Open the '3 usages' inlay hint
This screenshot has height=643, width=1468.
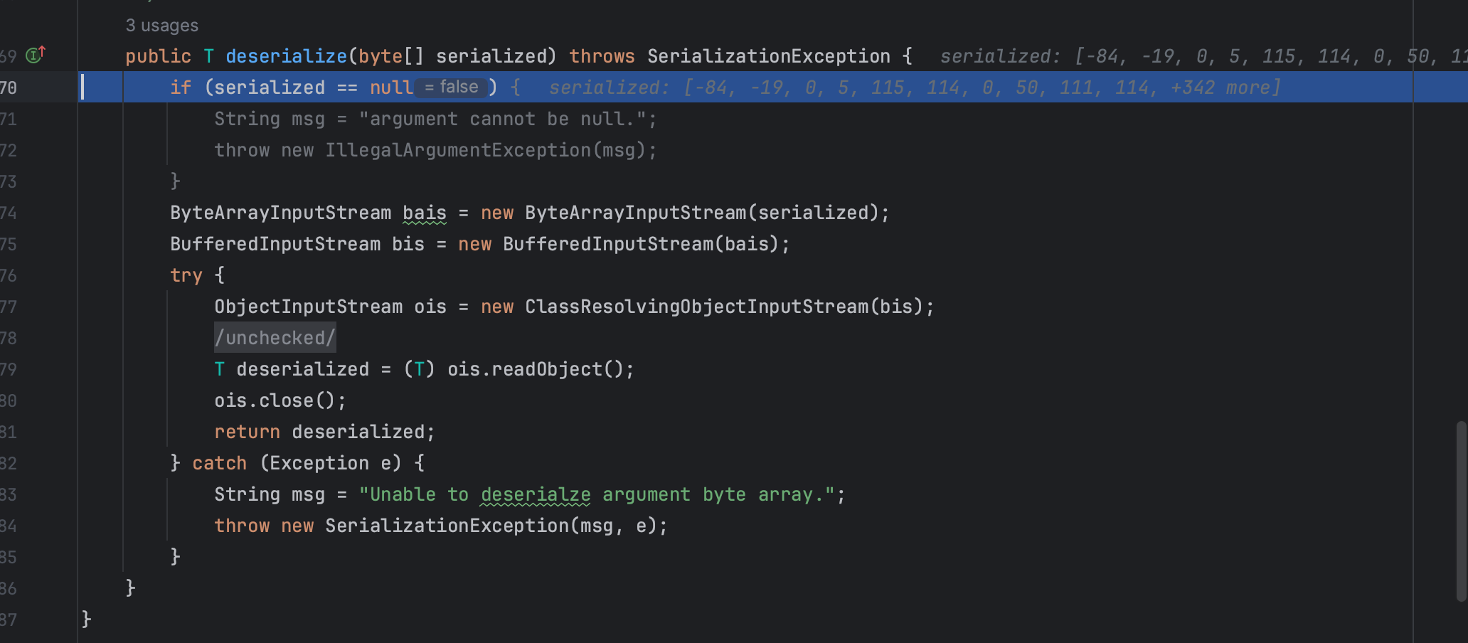(162, 26)
